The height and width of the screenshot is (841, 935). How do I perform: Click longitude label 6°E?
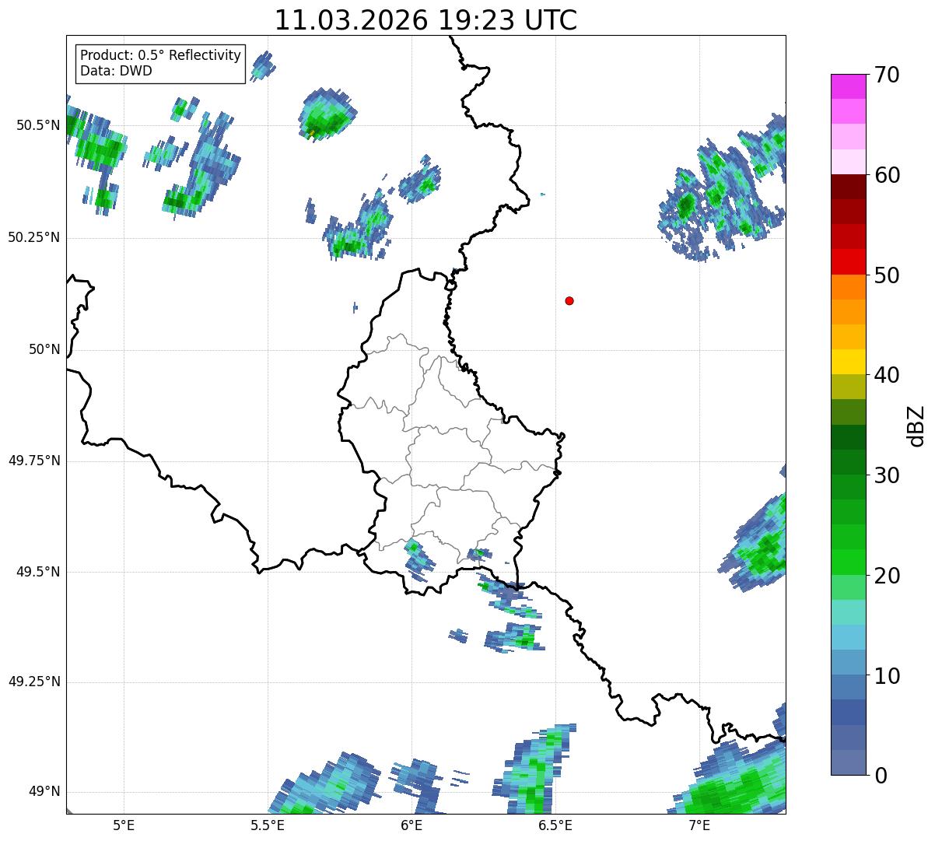click(411, 825)
